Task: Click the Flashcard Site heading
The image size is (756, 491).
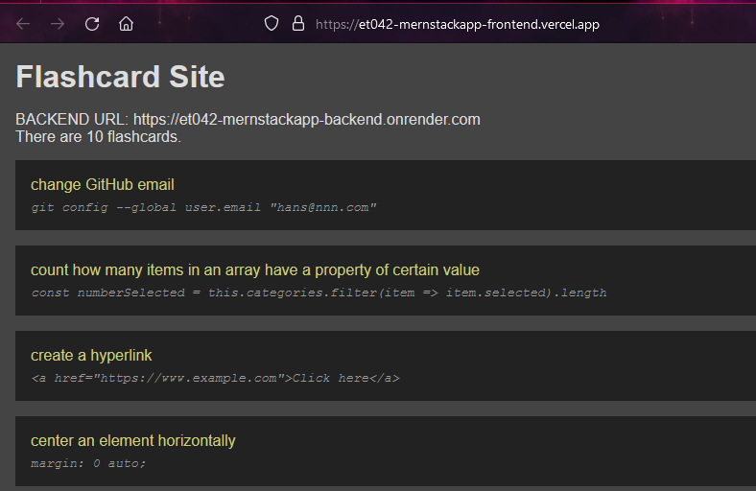Action: click(121, 77)
